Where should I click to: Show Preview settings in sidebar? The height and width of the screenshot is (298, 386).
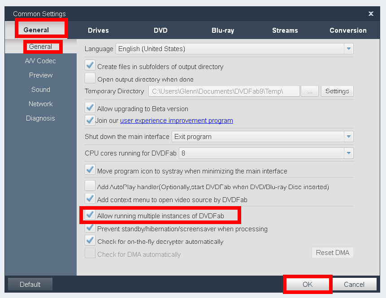pos(41,75)
